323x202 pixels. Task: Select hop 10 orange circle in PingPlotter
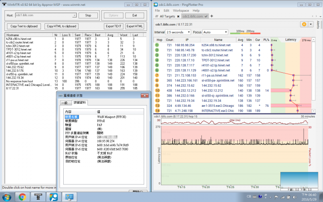coord(157,91)
